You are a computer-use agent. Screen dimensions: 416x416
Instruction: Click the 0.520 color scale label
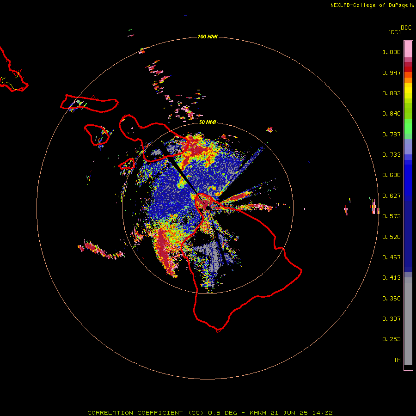(392, 237)
